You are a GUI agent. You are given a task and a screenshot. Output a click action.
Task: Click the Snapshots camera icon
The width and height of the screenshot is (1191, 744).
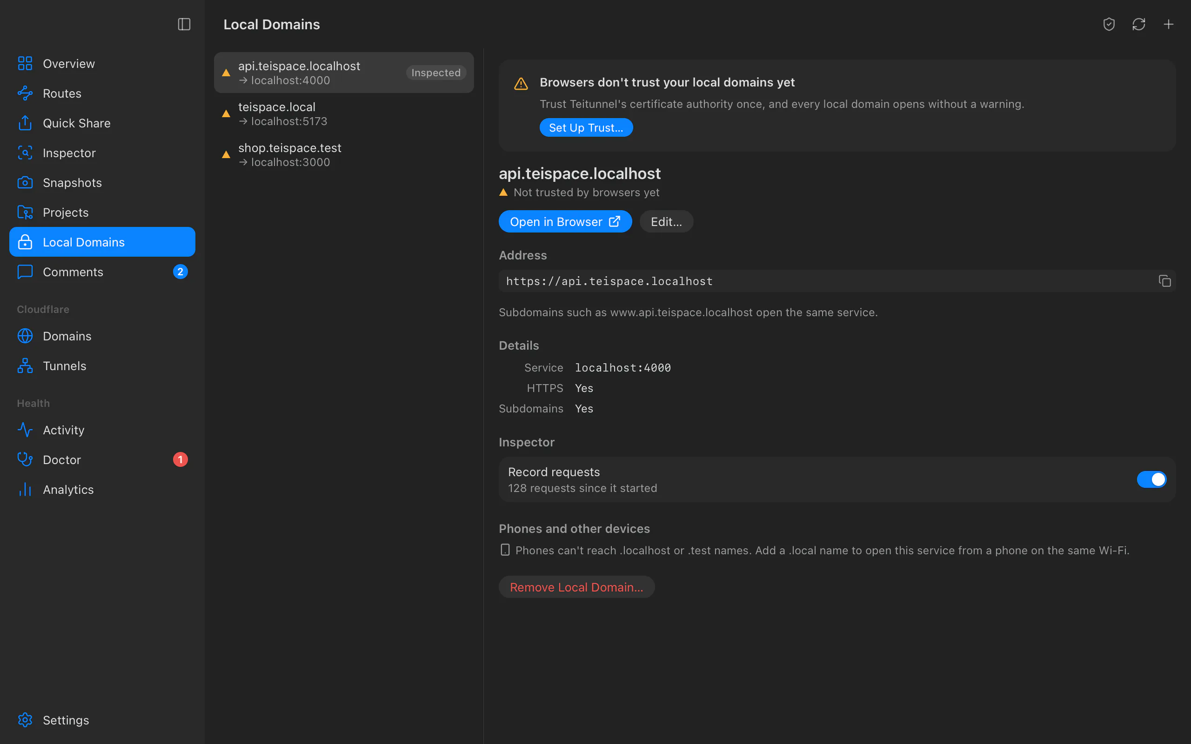25,183
